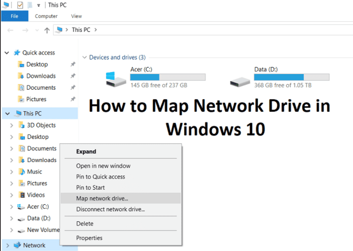Click the upward folder navigation arrow

point(46,30)
